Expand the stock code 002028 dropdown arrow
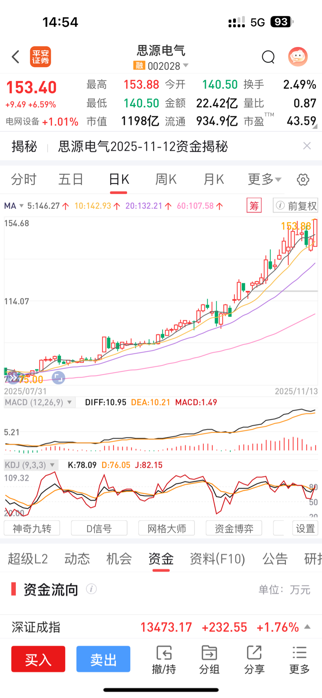Viewport: 322px width, 698px height. (186, 66)
